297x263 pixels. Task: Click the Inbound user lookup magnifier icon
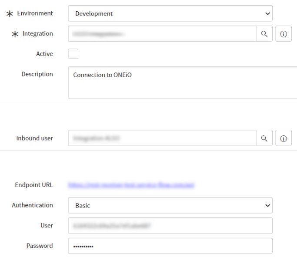tap(264, 138)
